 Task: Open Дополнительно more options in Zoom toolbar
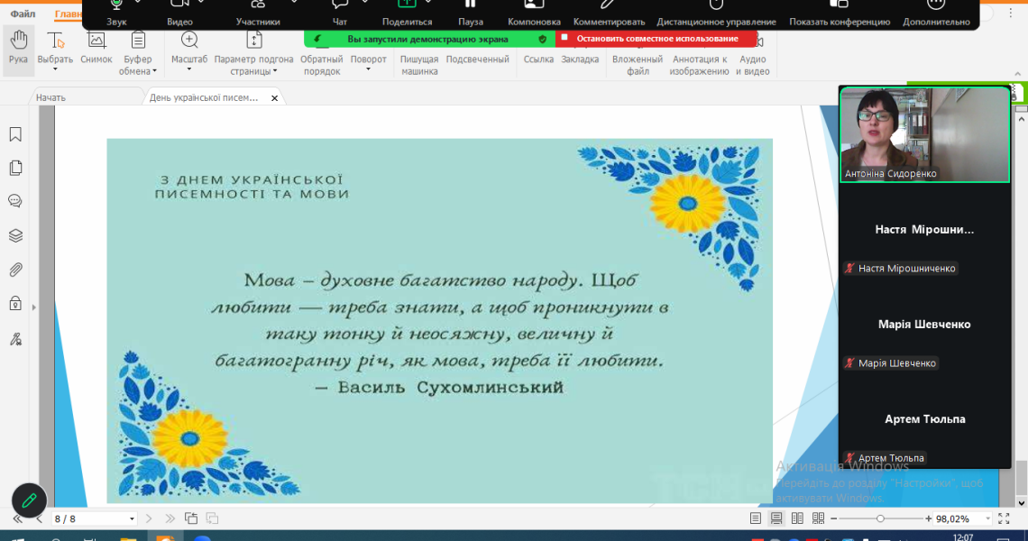click(x=936, y=14)
